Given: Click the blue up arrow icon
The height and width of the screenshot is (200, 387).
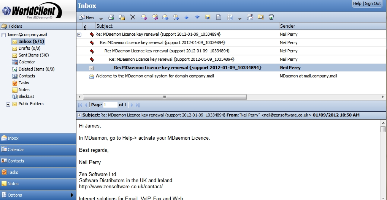Looking at the screenshot, I should 186,17.
